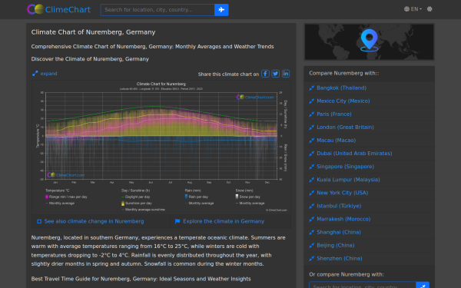The width and height of the screenshot is (461, 288).
Task: Submit search with the airplane button
Action: pos(221,10)
